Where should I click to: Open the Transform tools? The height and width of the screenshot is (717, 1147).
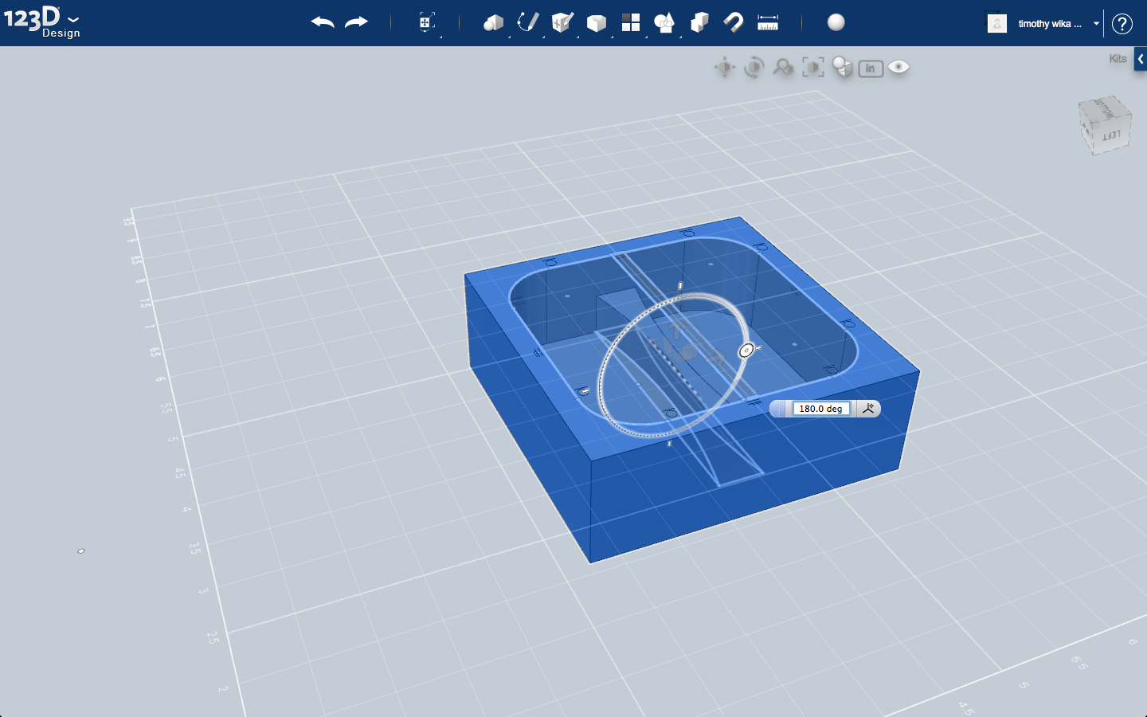pyautogui.click(x=427, y=22)
